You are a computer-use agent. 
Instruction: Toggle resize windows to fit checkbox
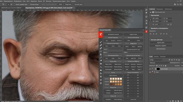tap(15, 5)
